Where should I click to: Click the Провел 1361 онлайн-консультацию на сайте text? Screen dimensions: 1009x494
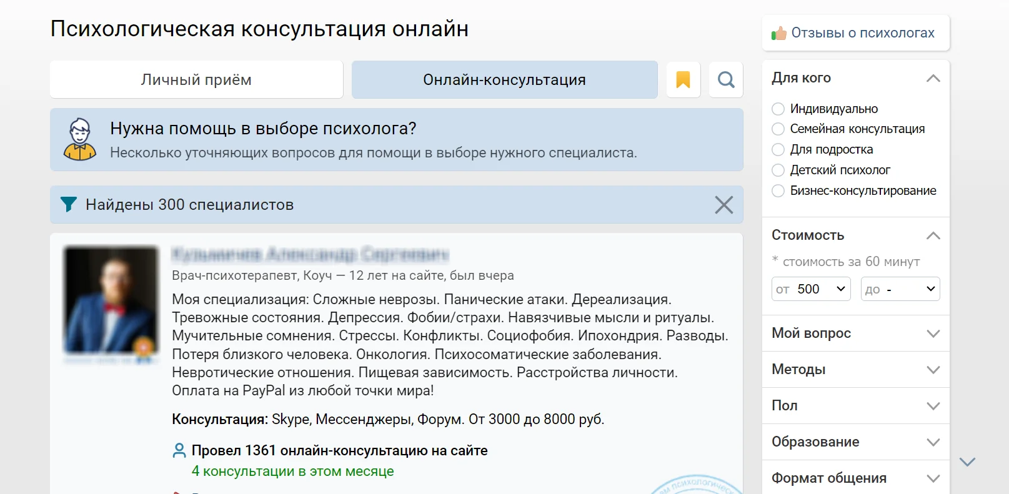pos(340,451)
